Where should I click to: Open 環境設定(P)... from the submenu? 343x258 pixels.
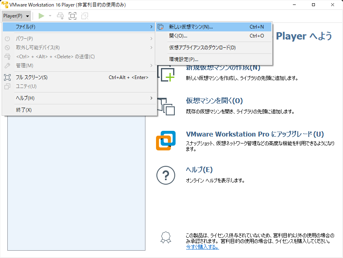(213, 59)
